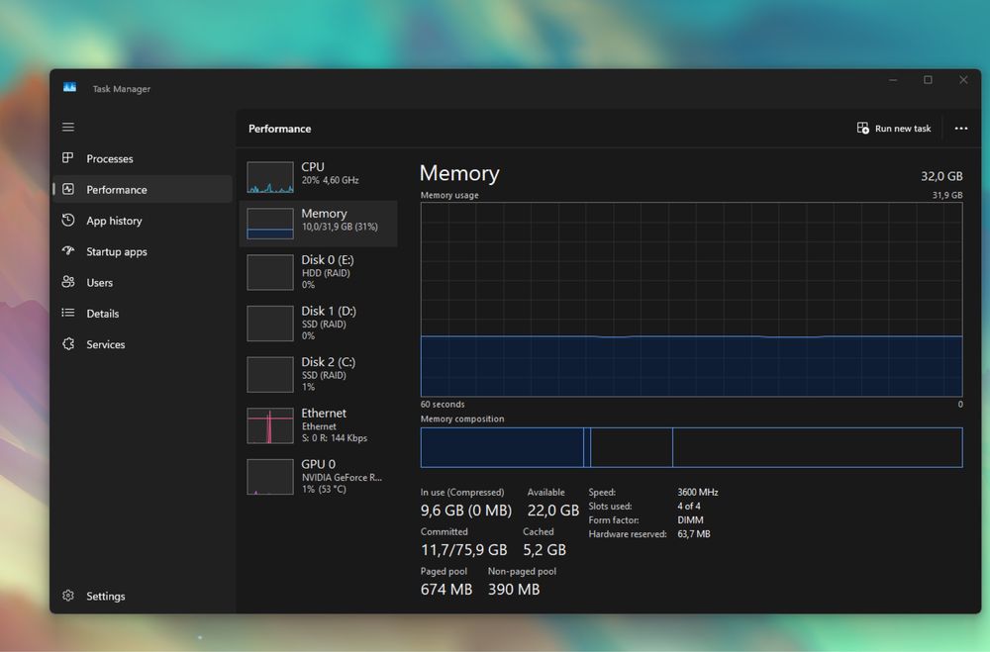This screenshot has width=990, height=652.
Task: Select the Disk 0 (E:) thumbnail
Action: coord(270,272)
